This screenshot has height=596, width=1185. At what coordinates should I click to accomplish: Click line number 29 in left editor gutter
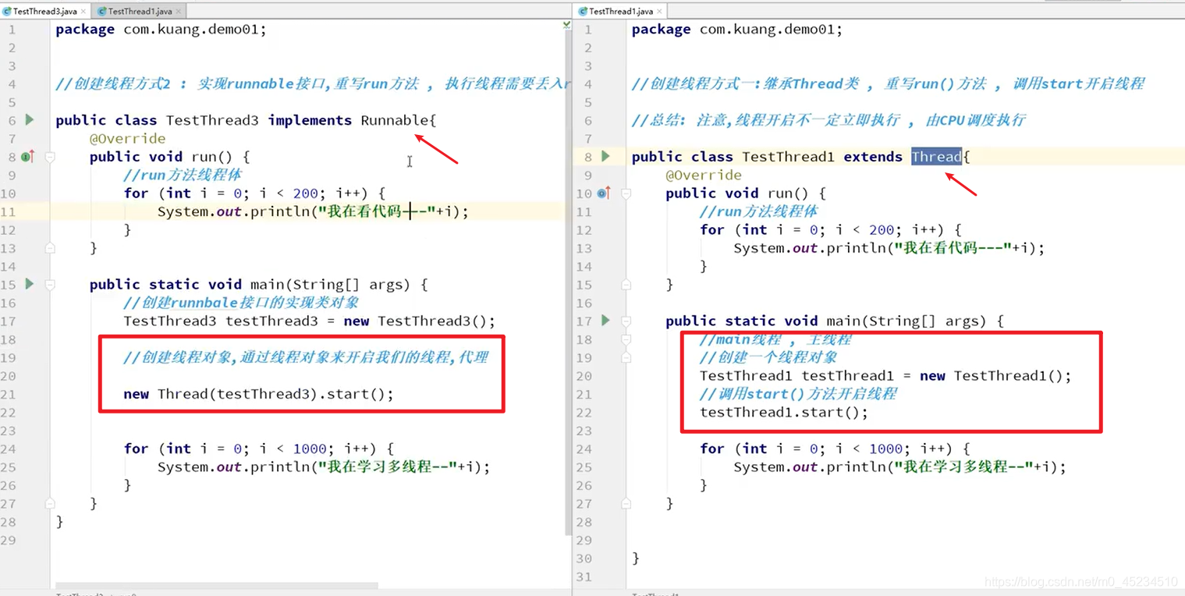pyautogui.click(x=9, y=540)
